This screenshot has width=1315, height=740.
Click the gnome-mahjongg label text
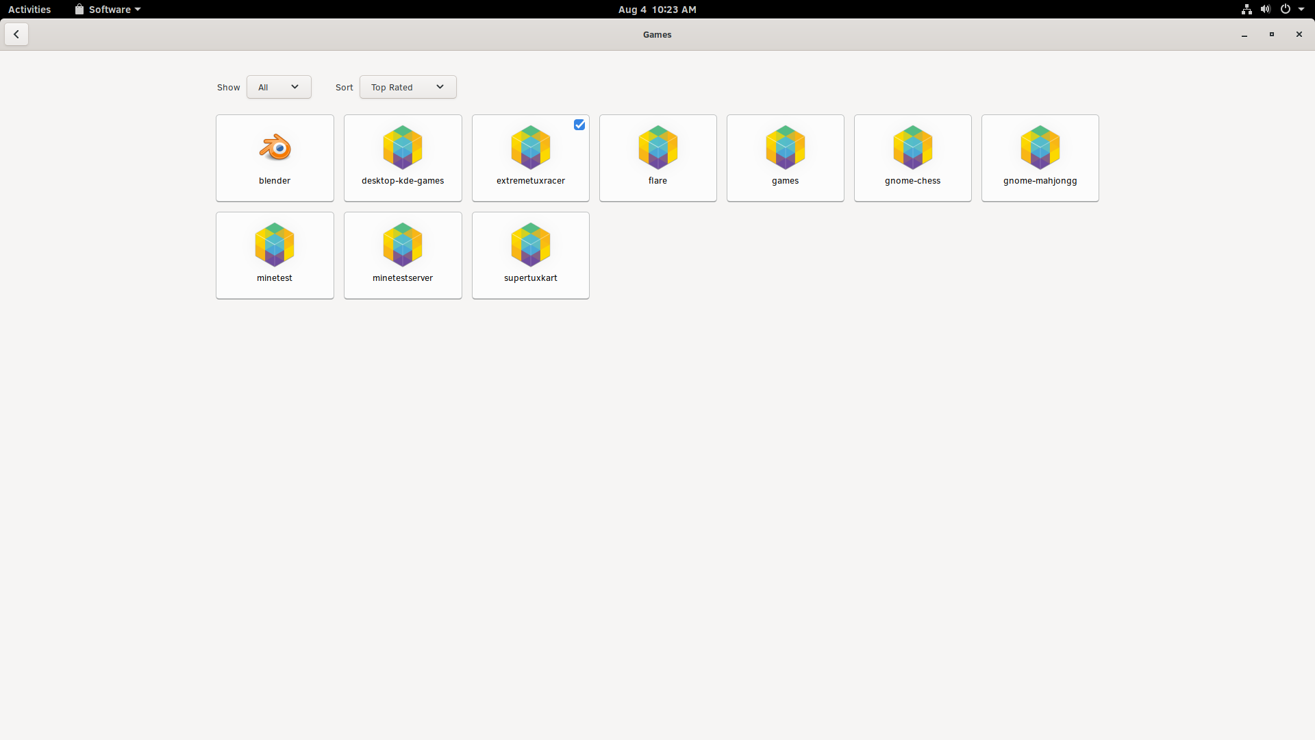click(x=1040, y=181)
